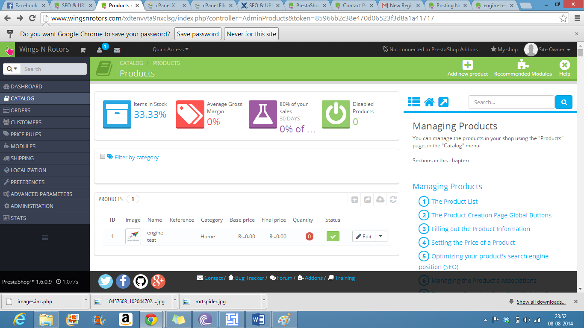This screenshot has height=328, width=584.
Task: View new customers notification icon
Action: [x=100, y=50]
